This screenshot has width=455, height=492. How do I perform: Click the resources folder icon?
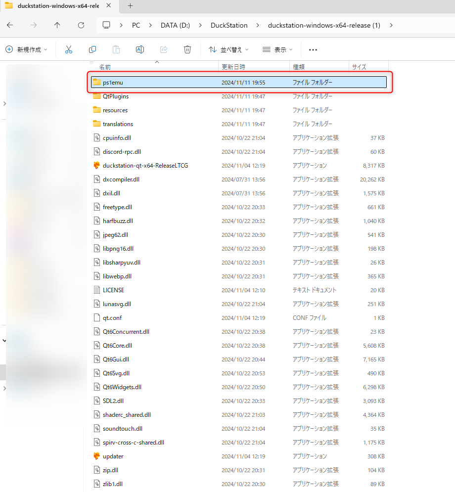point(96,110)
